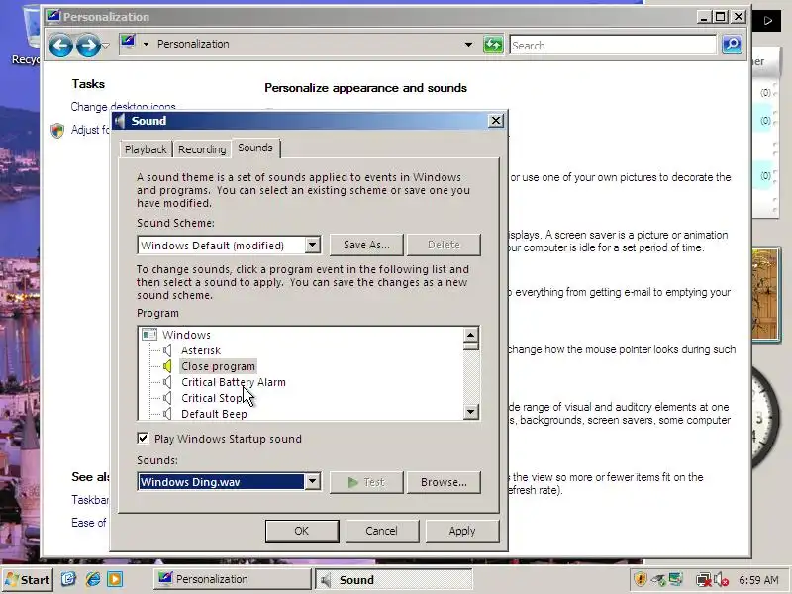Click Show Desktop quick launch icon
Viewport: 792px width, 594px height.
[68, 579]
